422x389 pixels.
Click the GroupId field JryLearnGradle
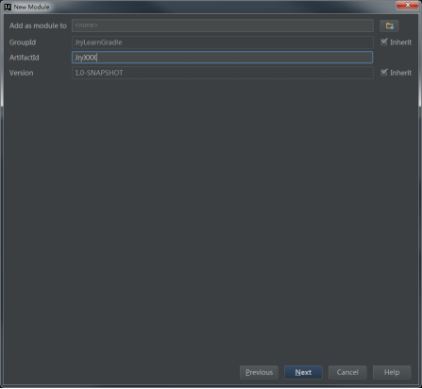tap(223, 42)
